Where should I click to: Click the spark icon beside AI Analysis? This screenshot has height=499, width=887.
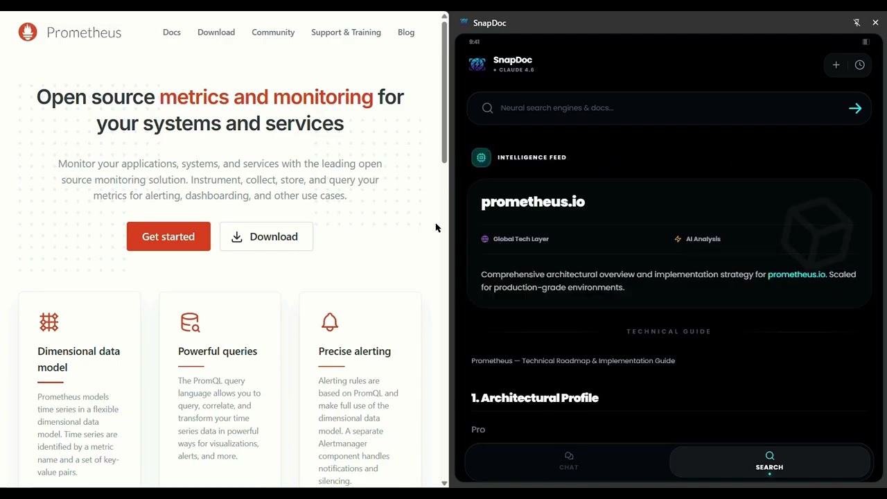[x=678, y=239]
